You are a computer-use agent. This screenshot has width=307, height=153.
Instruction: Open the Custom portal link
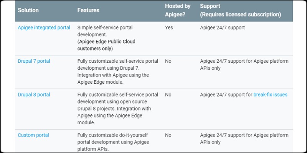click(x=33, y=135)
